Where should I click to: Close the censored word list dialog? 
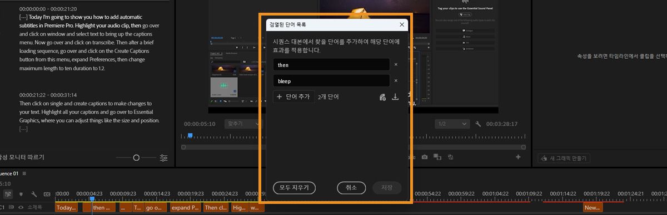click(401, 25)
